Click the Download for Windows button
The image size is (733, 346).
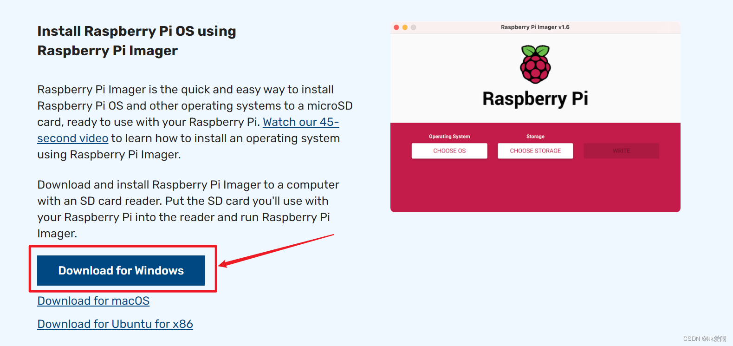[x=121, y=270]
